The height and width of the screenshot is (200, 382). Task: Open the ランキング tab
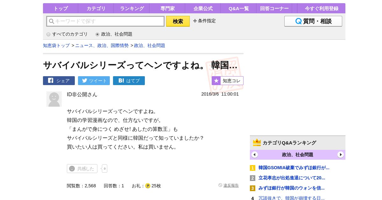pyautogui.click(x=132, y=9)
